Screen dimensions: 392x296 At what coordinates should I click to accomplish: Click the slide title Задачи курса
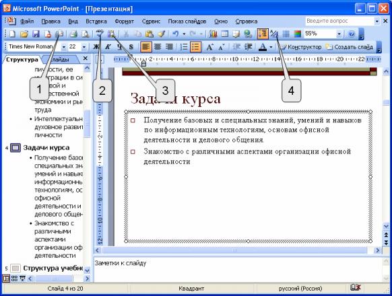pos(176,99)
